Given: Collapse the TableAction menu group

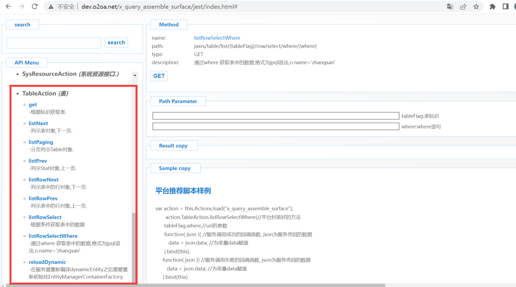Looking at the screenshot, I should coord(39,93).
